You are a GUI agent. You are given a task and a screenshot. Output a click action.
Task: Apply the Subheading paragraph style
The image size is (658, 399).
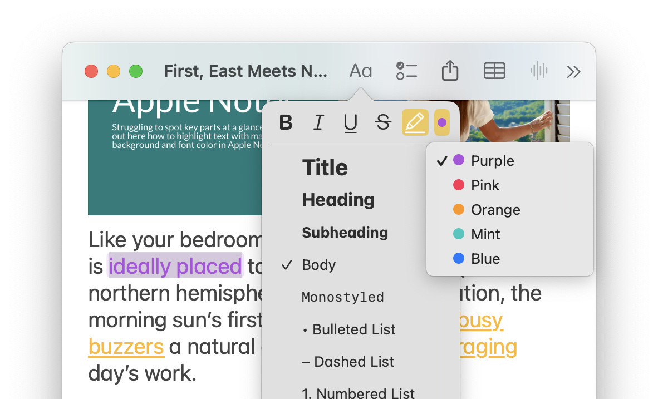345,233
